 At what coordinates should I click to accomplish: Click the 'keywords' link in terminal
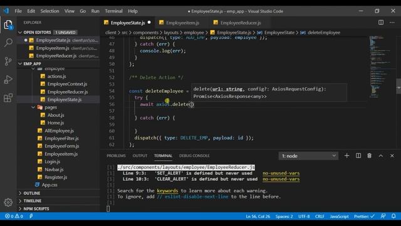[167, 191]
